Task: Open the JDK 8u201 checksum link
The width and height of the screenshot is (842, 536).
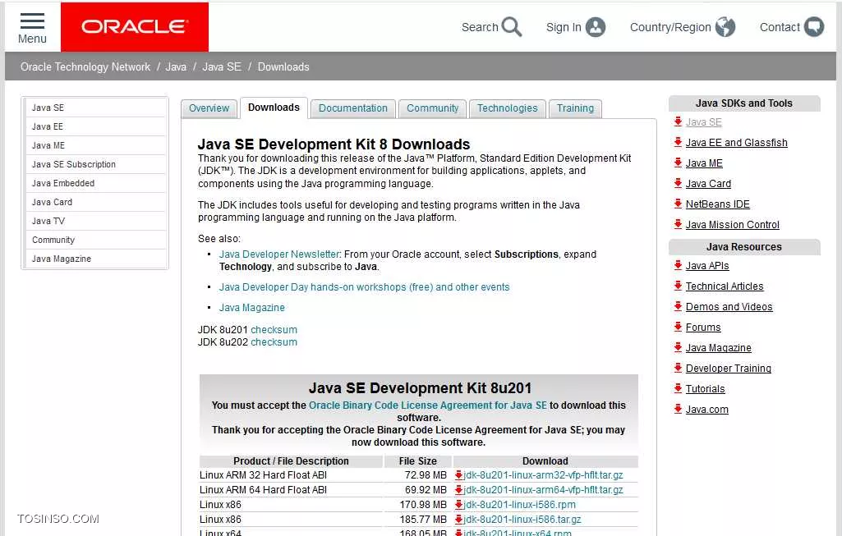Action: [x=274, y=329]
